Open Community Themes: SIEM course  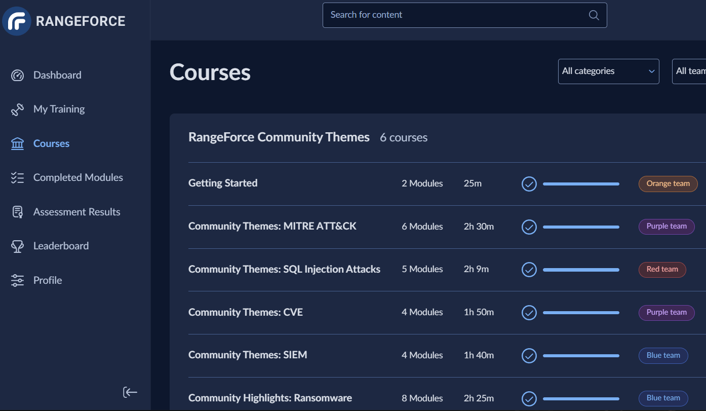coord(248,355)
